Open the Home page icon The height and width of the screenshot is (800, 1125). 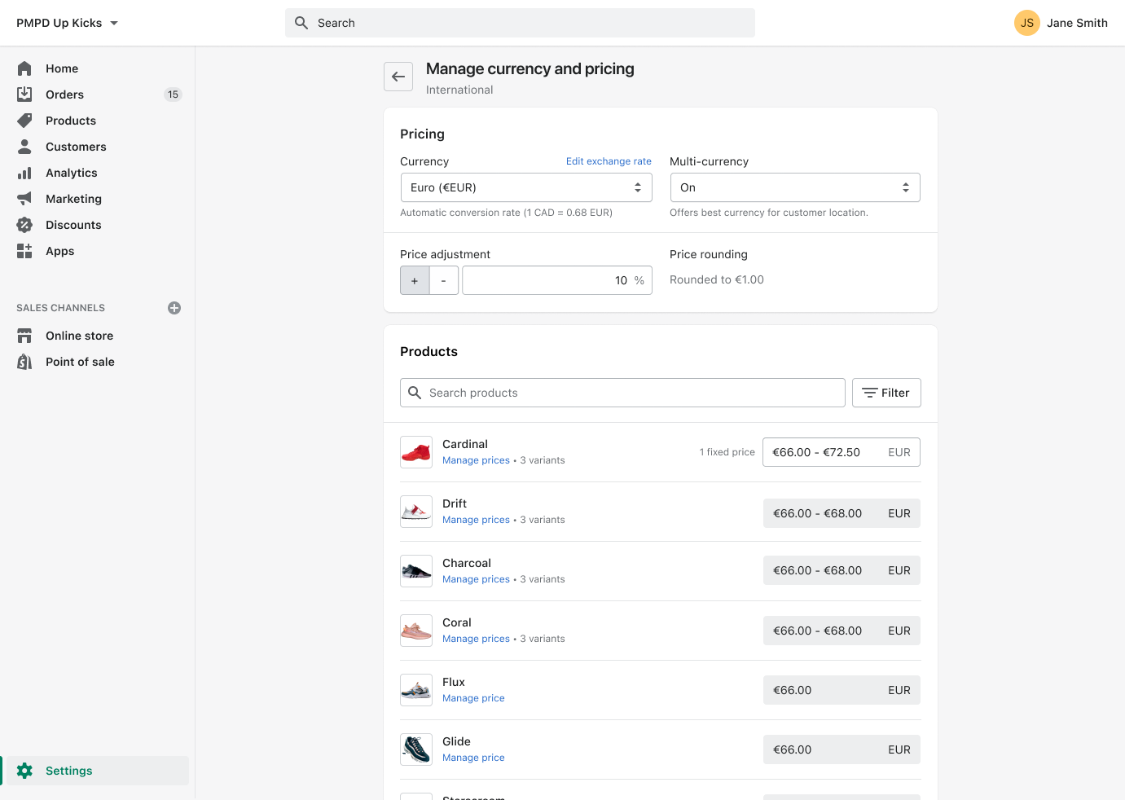pos(24,68)
